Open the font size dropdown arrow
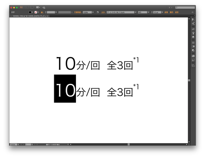This screenshot has height=158, width=205. click(x=162, y=12)
